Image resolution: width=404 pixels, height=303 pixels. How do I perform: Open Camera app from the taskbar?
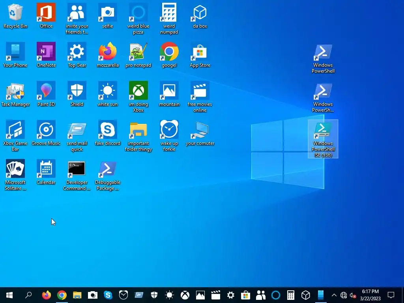92,295
